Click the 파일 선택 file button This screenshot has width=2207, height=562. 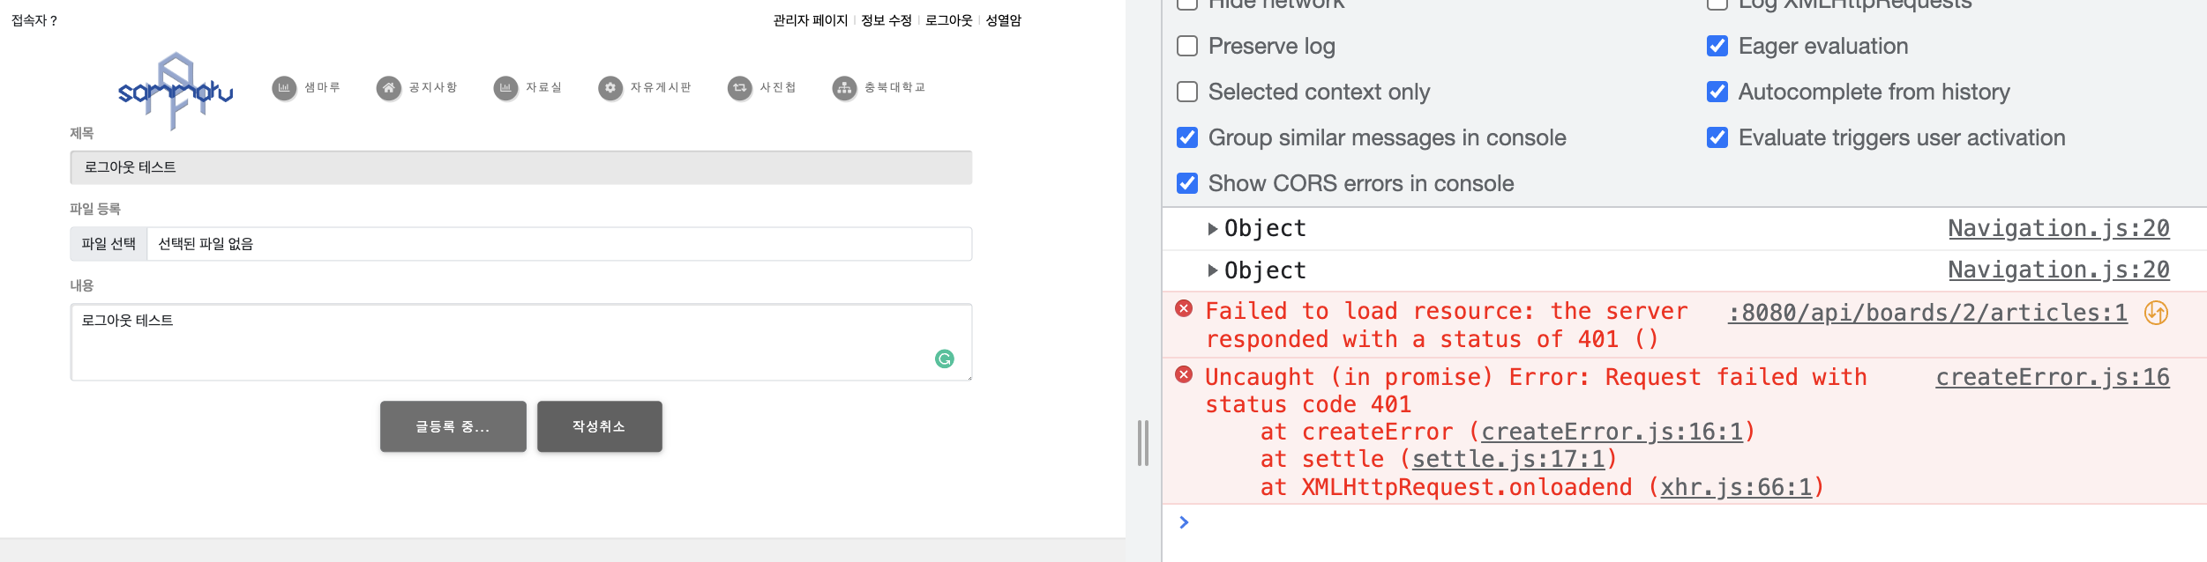(108, 244)
